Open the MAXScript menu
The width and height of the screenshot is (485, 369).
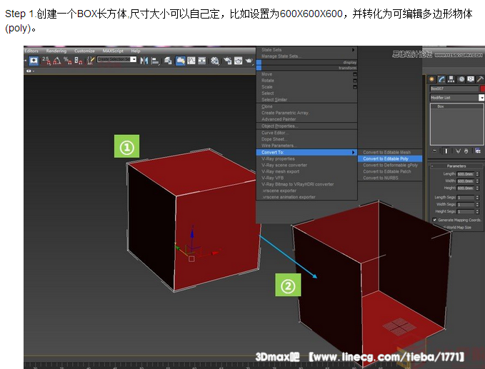113,51
